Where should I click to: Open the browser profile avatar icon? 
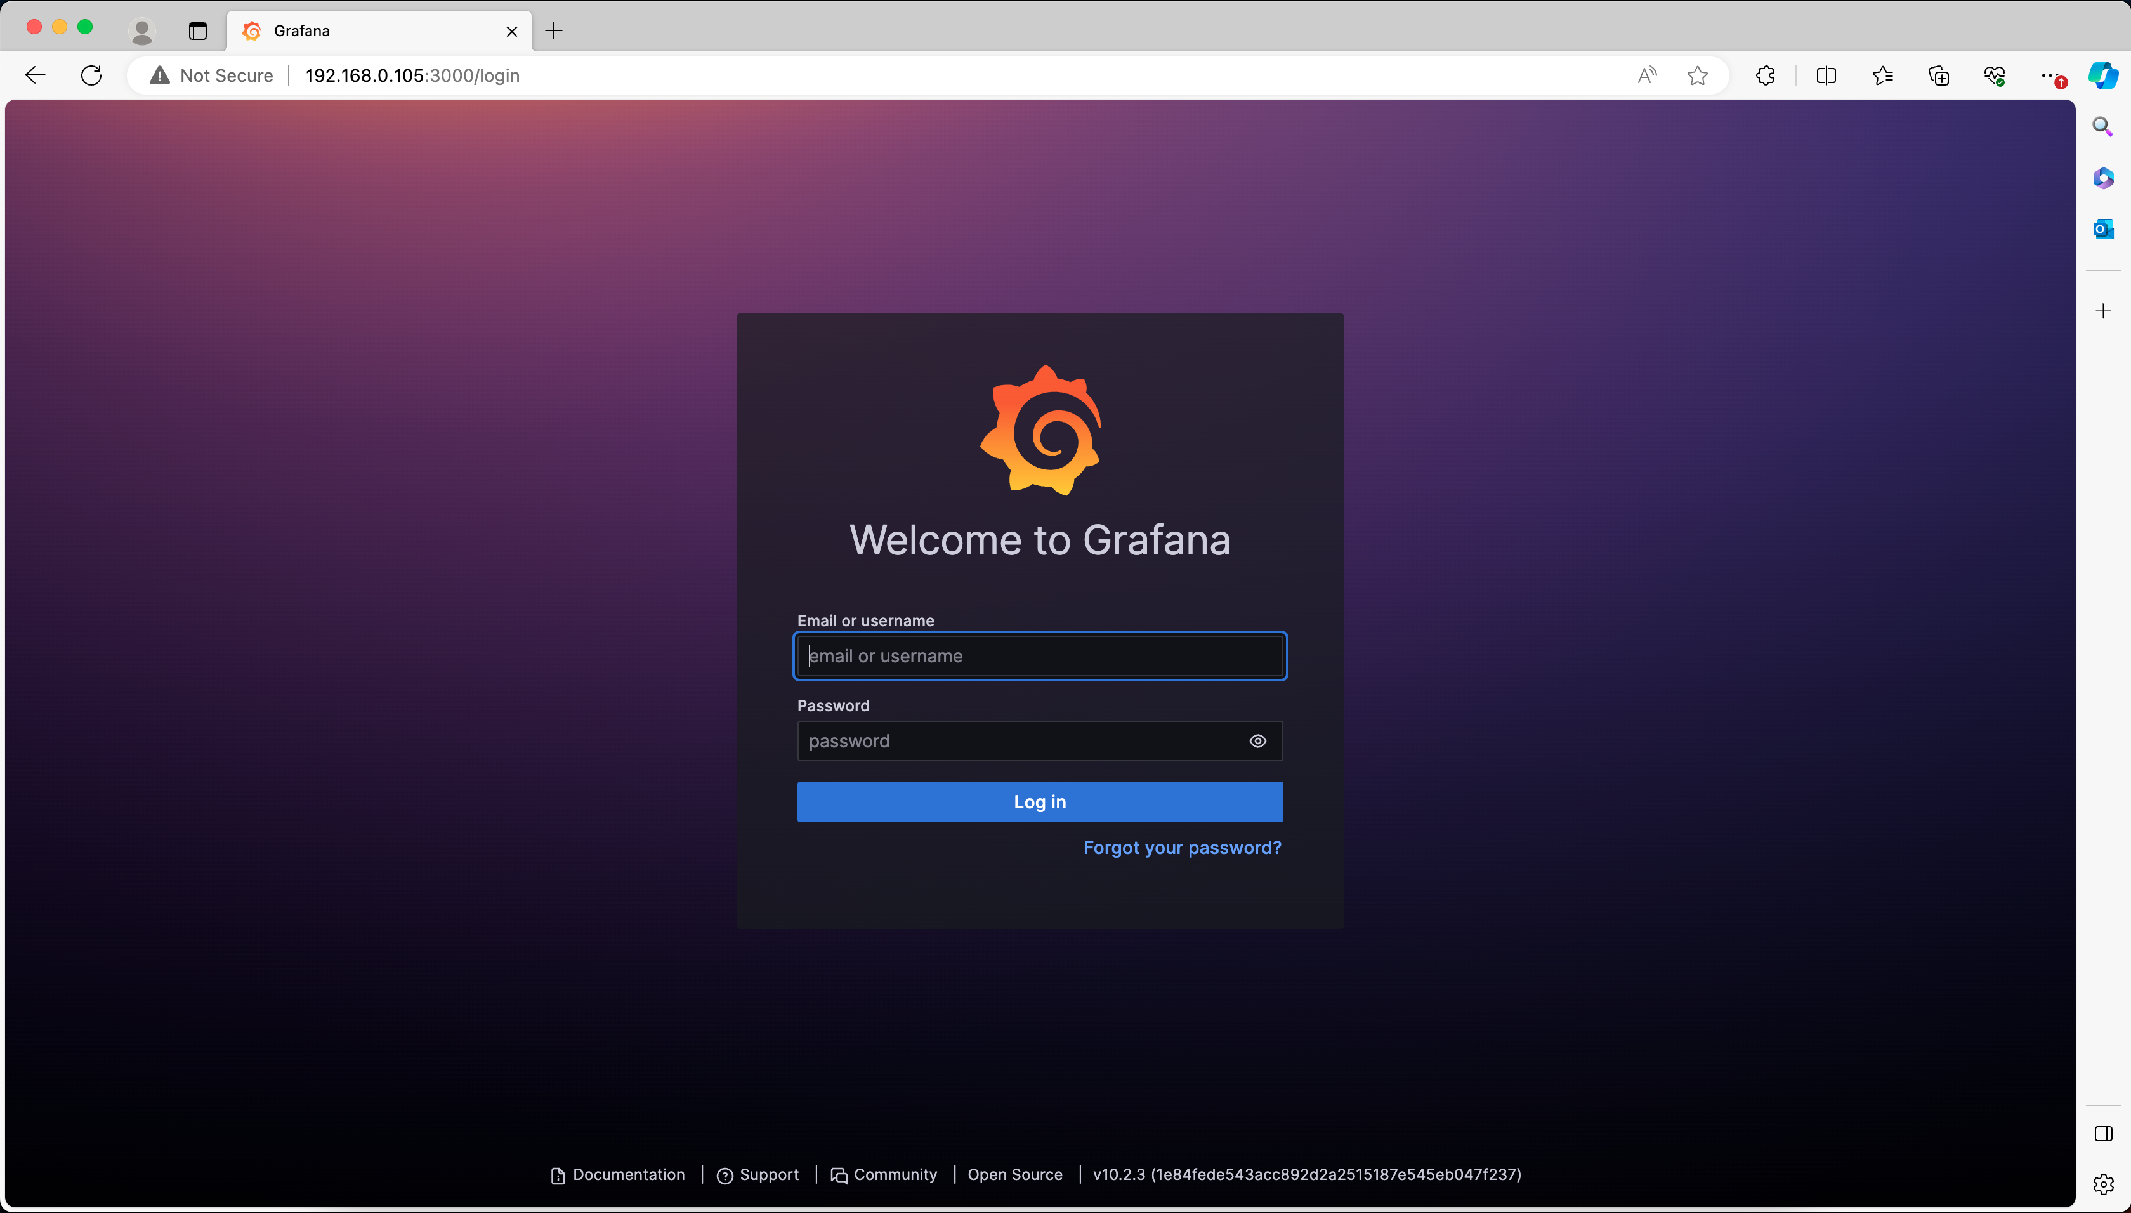[143, 31]
